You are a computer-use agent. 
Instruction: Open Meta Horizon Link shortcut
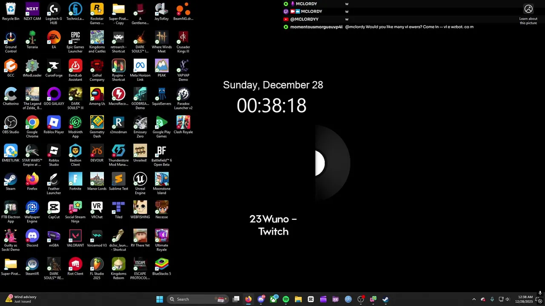pos(140,71)
